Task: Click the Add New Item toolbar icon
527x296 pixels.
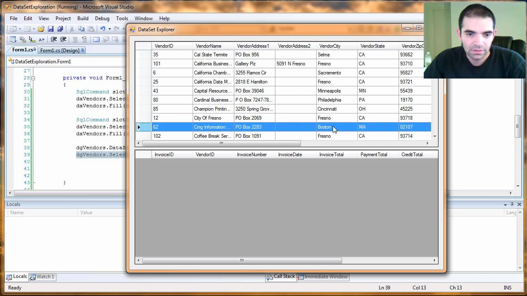Action: pos(27,29)
